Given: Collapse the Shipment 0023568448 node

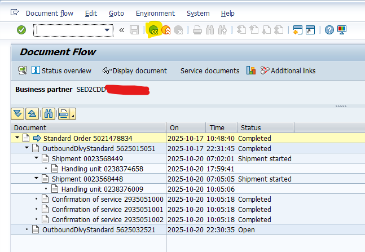Looking at the screenshot, I should tap(36, 178).
